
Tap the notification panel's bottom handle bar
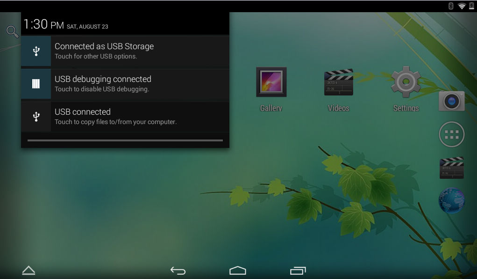(125, 140)
